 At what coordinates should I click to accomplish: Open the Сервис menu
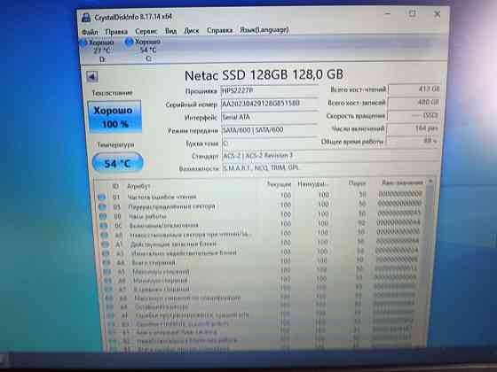(146, 31)
